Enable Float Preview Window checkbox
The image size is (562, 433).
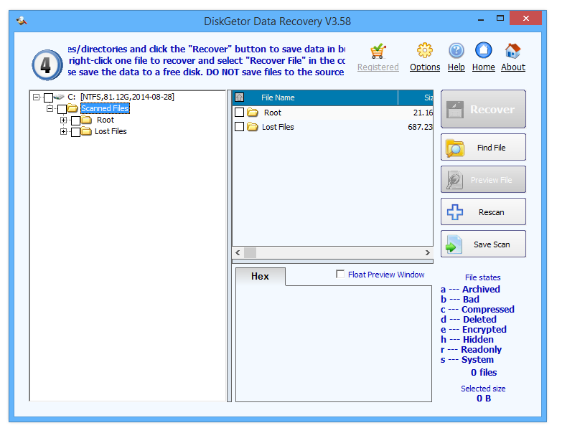340,274
